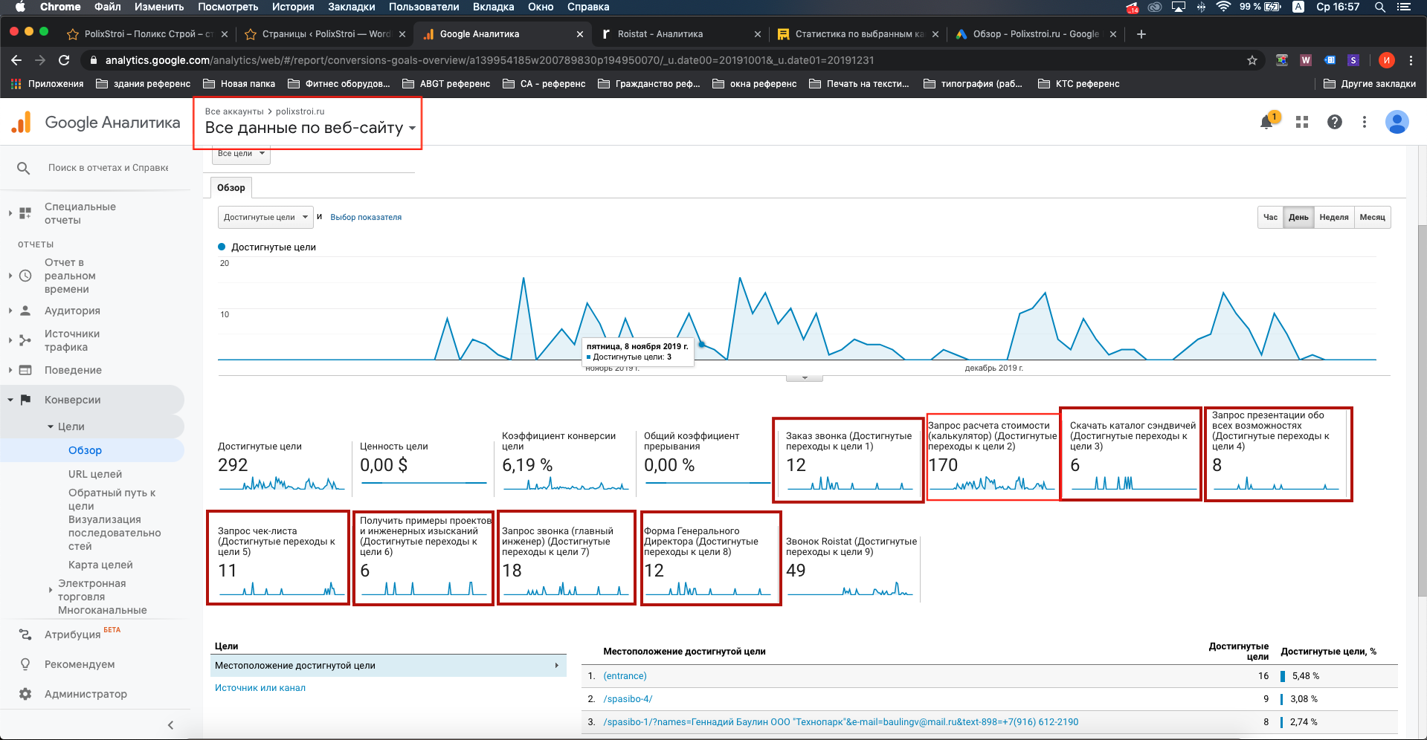Expand the Поведение section
The width and height of the screenshot is (1427, 740).
10,370
